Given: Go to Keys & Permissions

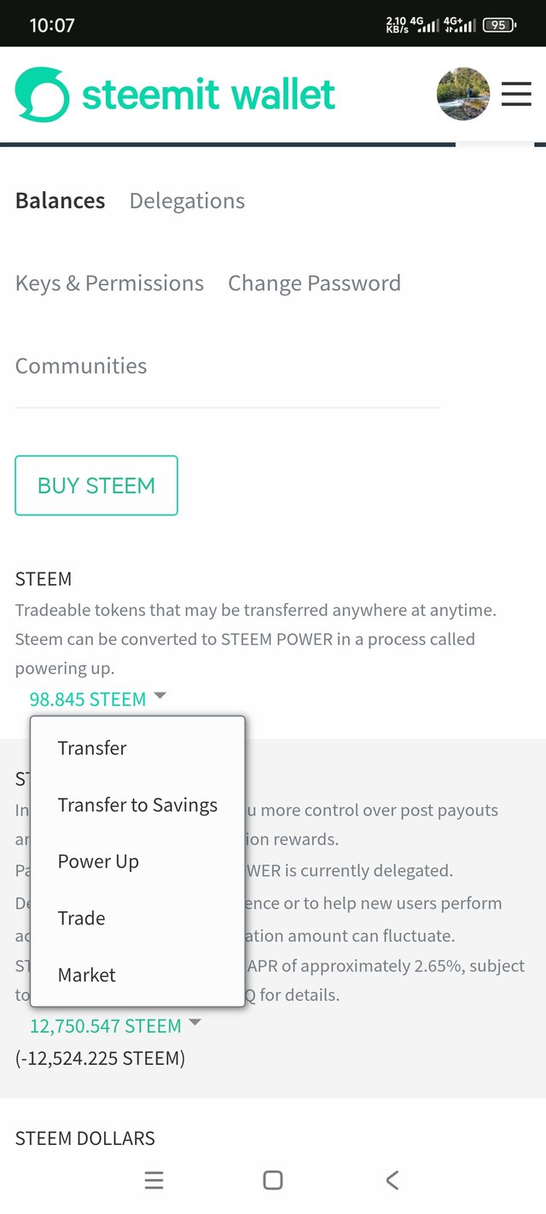Looking at the screenshot, I should point(109,283).
